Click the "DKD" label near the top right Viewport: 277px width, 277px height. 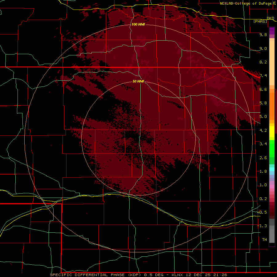tap(271, 18)
